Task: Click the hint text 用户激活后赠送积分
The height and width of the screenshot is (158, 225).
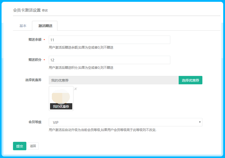Action: pos(81,68)
